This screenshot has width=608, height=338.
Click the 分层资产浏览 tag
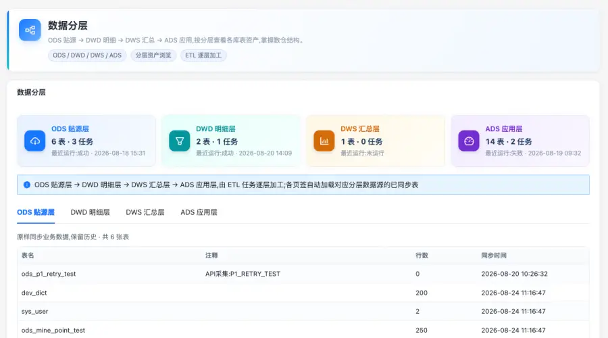[153, 55]
